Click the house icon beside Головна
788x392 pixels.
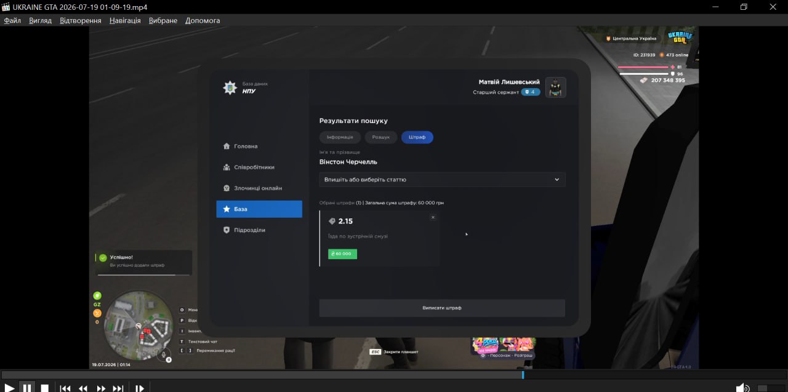click(227, 146)
